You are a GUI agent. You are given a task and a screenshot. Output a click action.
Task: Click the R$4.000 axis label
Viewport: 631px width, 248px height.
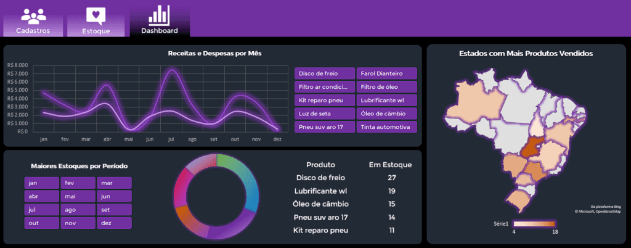[x=18, y=98]
